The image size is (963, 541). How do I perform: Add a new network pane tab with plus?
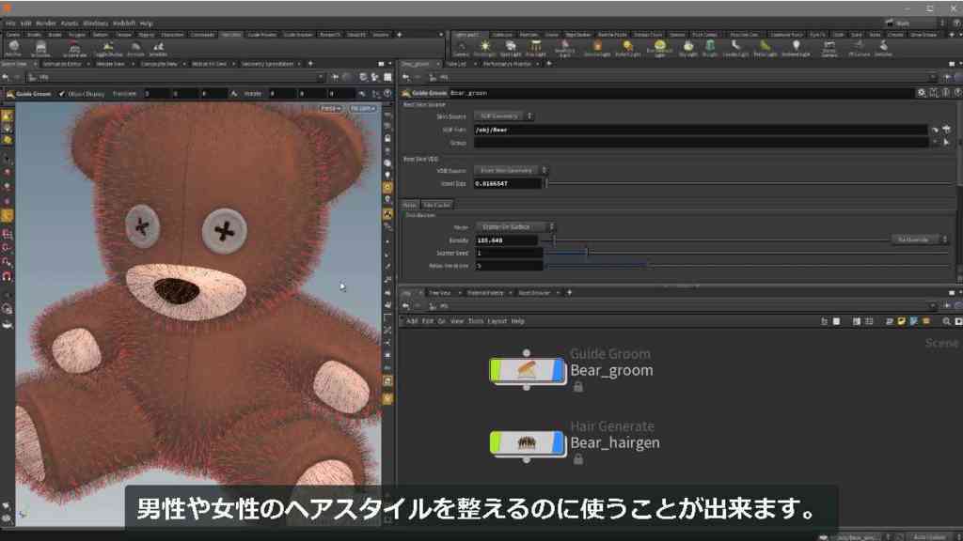tap(569, 293)
